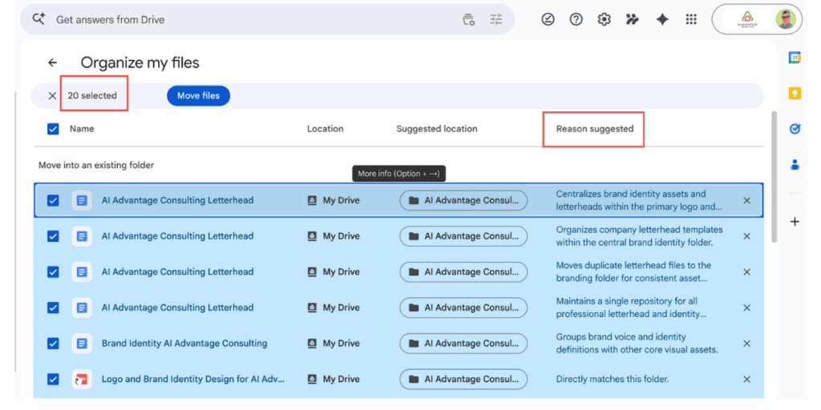
Task: Open the Help question mark menu
Action: tap(576, 20)
